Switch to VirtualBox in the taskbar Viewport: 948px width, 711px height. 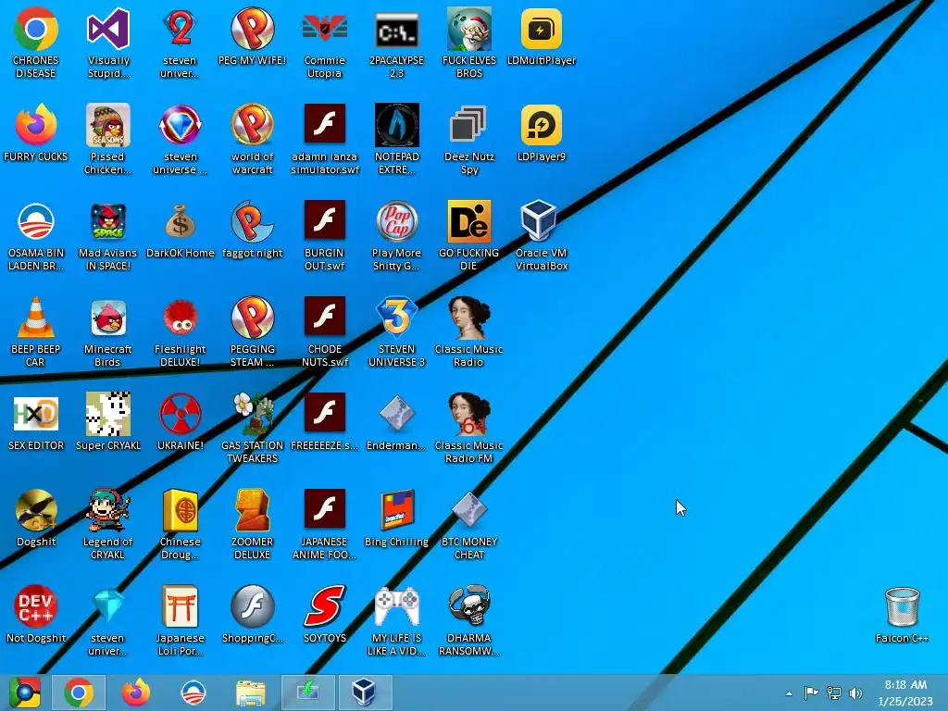tap(365, 692)
